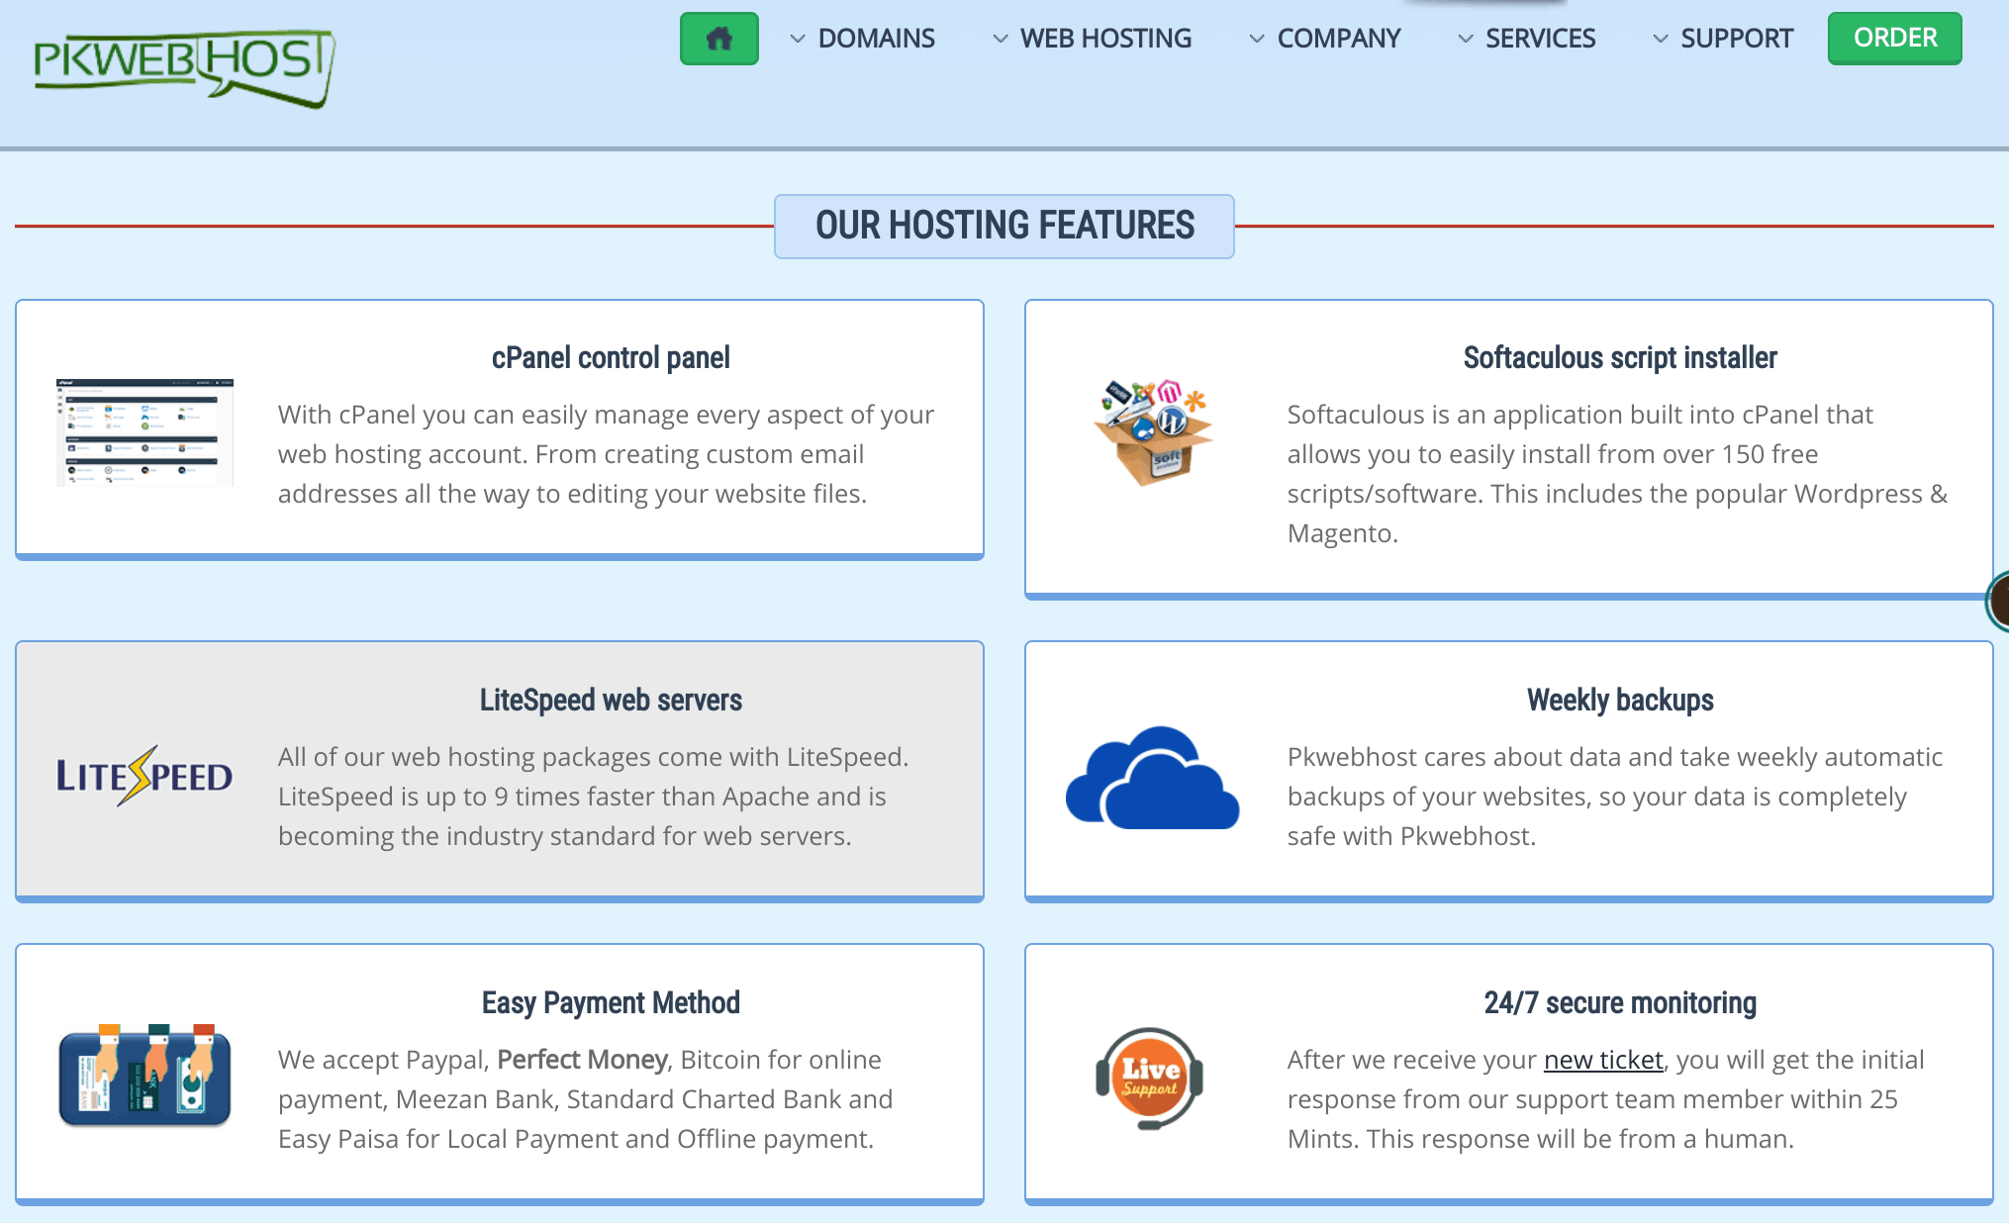
Task: Click the paragraph starting 'All of our web hosting'
Action: tap(593, 797)
